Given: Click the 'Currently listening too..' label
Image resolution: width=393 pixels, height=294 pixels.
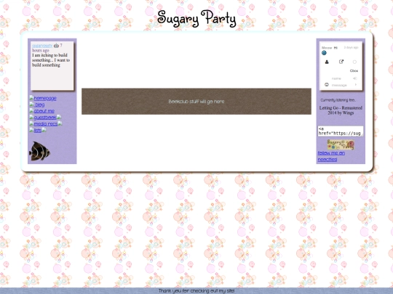Looking at the screenshot, I should point(338,100).
